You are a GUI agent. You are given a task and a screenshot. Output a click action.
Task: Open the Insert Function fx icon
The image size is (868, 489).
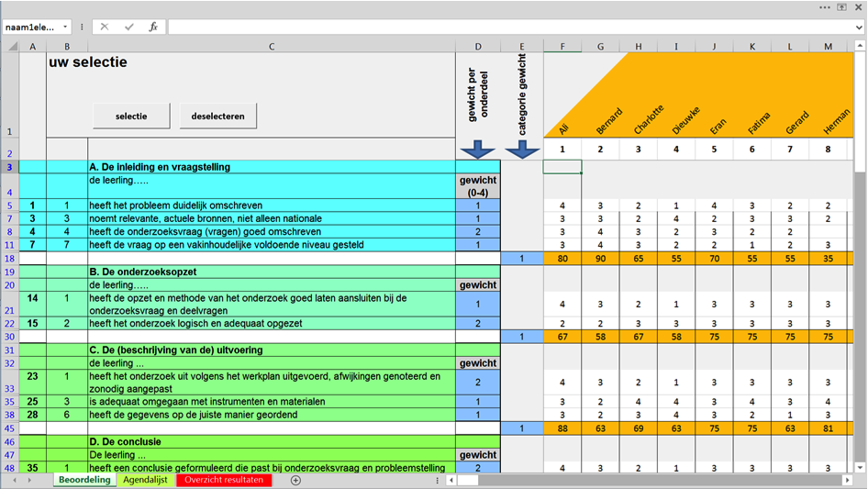pyautogui.click(x=153, y=27)
